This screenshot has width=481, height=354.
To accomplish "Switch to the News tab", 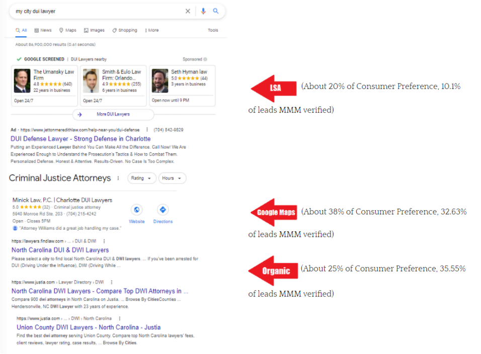I will (43, 30).
